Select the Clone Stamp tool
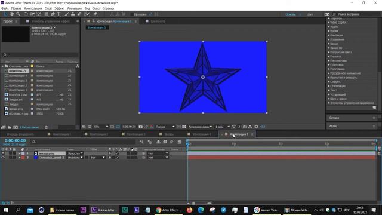 tap(73, 14)
